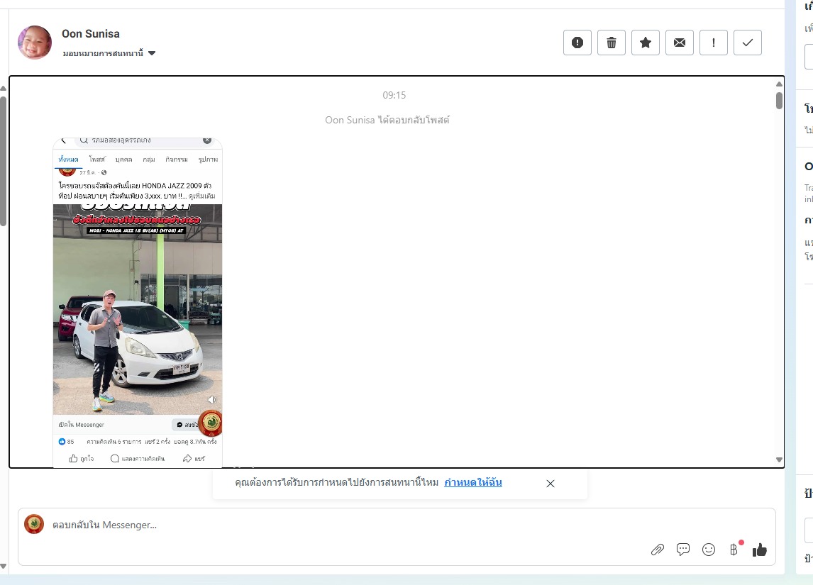The width and height of the screenshot is (813, 585).
Task: Click the chat scrollbar down arrow
Action: [779, 460]
